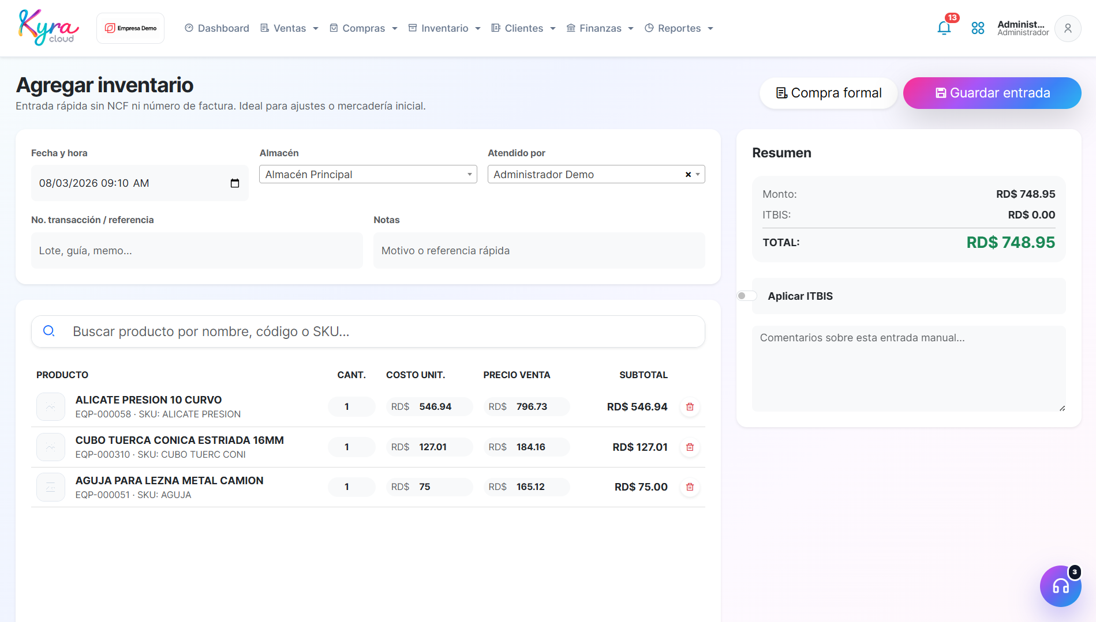Go to the Dashboard page
This screenshot has width=1096, height=622.
click(x=217, y=28)
